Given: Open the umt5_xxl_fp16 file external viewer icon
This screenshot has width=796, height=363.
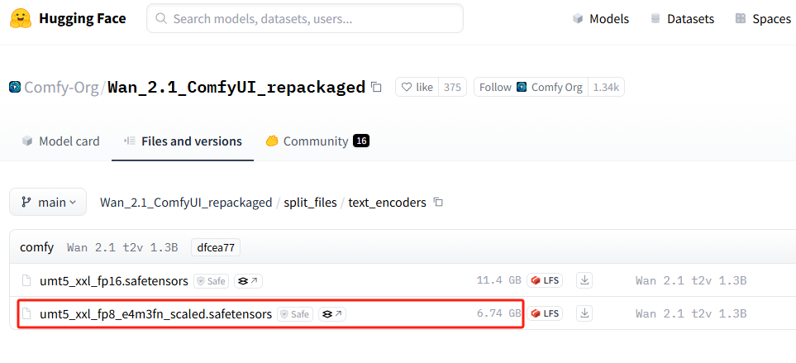Looking at the screenshot, I should pyautogui.click(x=248, y=280).
